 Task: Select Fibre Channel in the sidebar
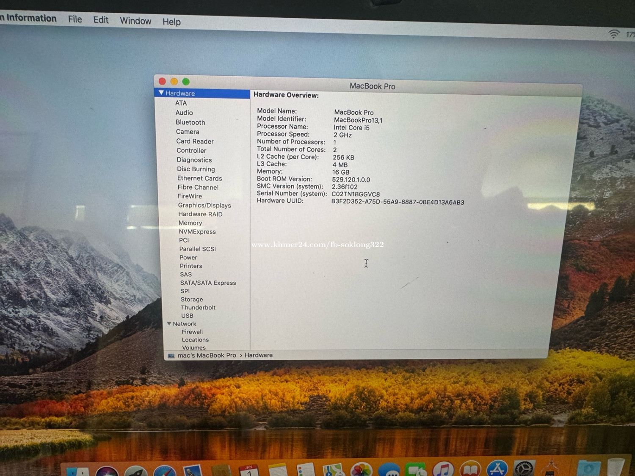pyautogui.click(x=198, y=187)
